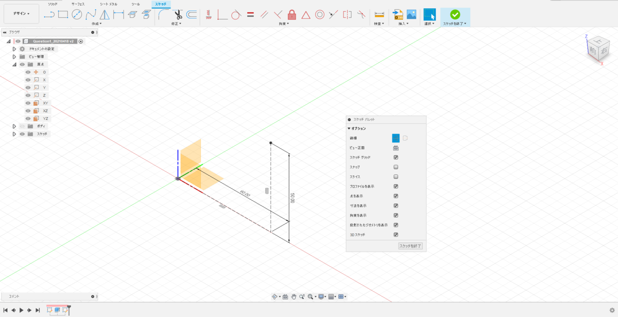The height and width of the screenshot is (317, 618).
Task: Hide the XY origin plane visibility eye
Action: click(28, 103)
